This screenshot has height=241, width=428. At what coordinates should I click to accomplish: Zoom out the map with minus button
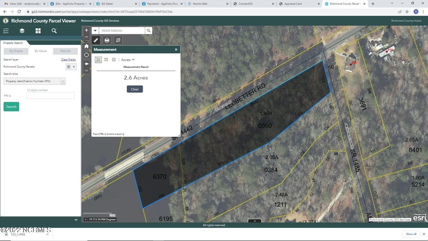coord(86,37)
